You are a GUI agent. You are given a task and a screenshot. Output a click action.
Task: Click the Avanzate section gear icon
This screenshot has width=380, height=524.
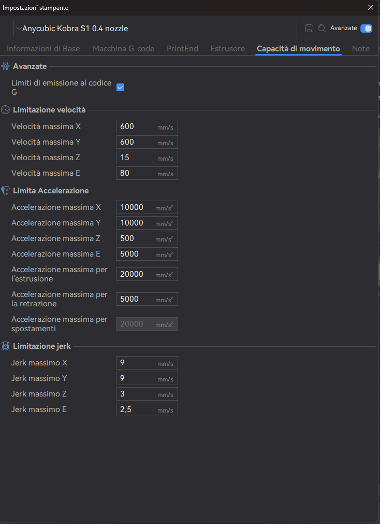click(6, 66)
